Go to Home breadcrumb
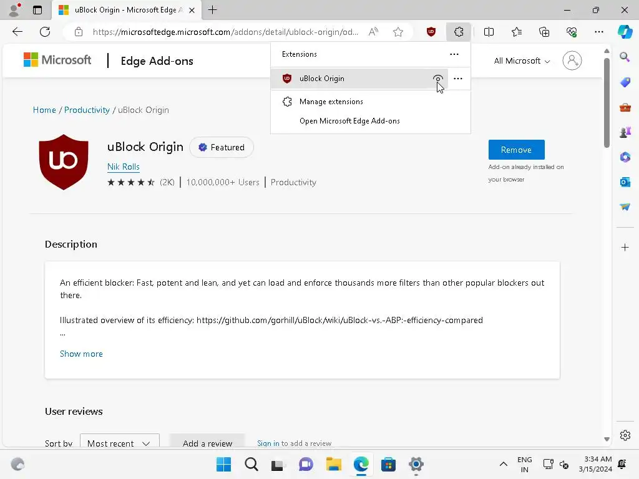Viewport: 639px width, 479px height. 44,110
